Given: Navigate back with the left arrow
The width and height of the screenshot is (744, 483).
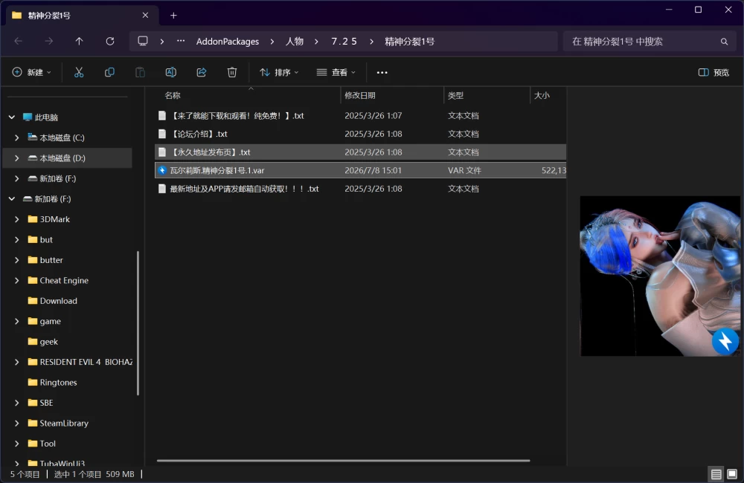Looking at the screenshot, I should tap(19, 41).
